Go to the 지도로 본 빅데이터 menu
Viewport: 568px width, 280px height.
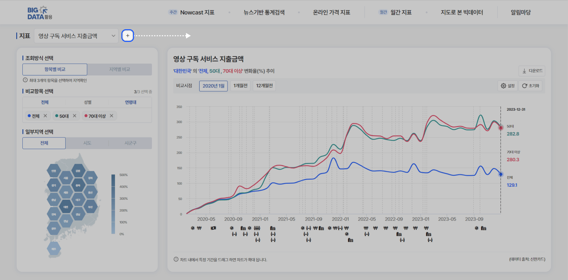click(462, 12)
